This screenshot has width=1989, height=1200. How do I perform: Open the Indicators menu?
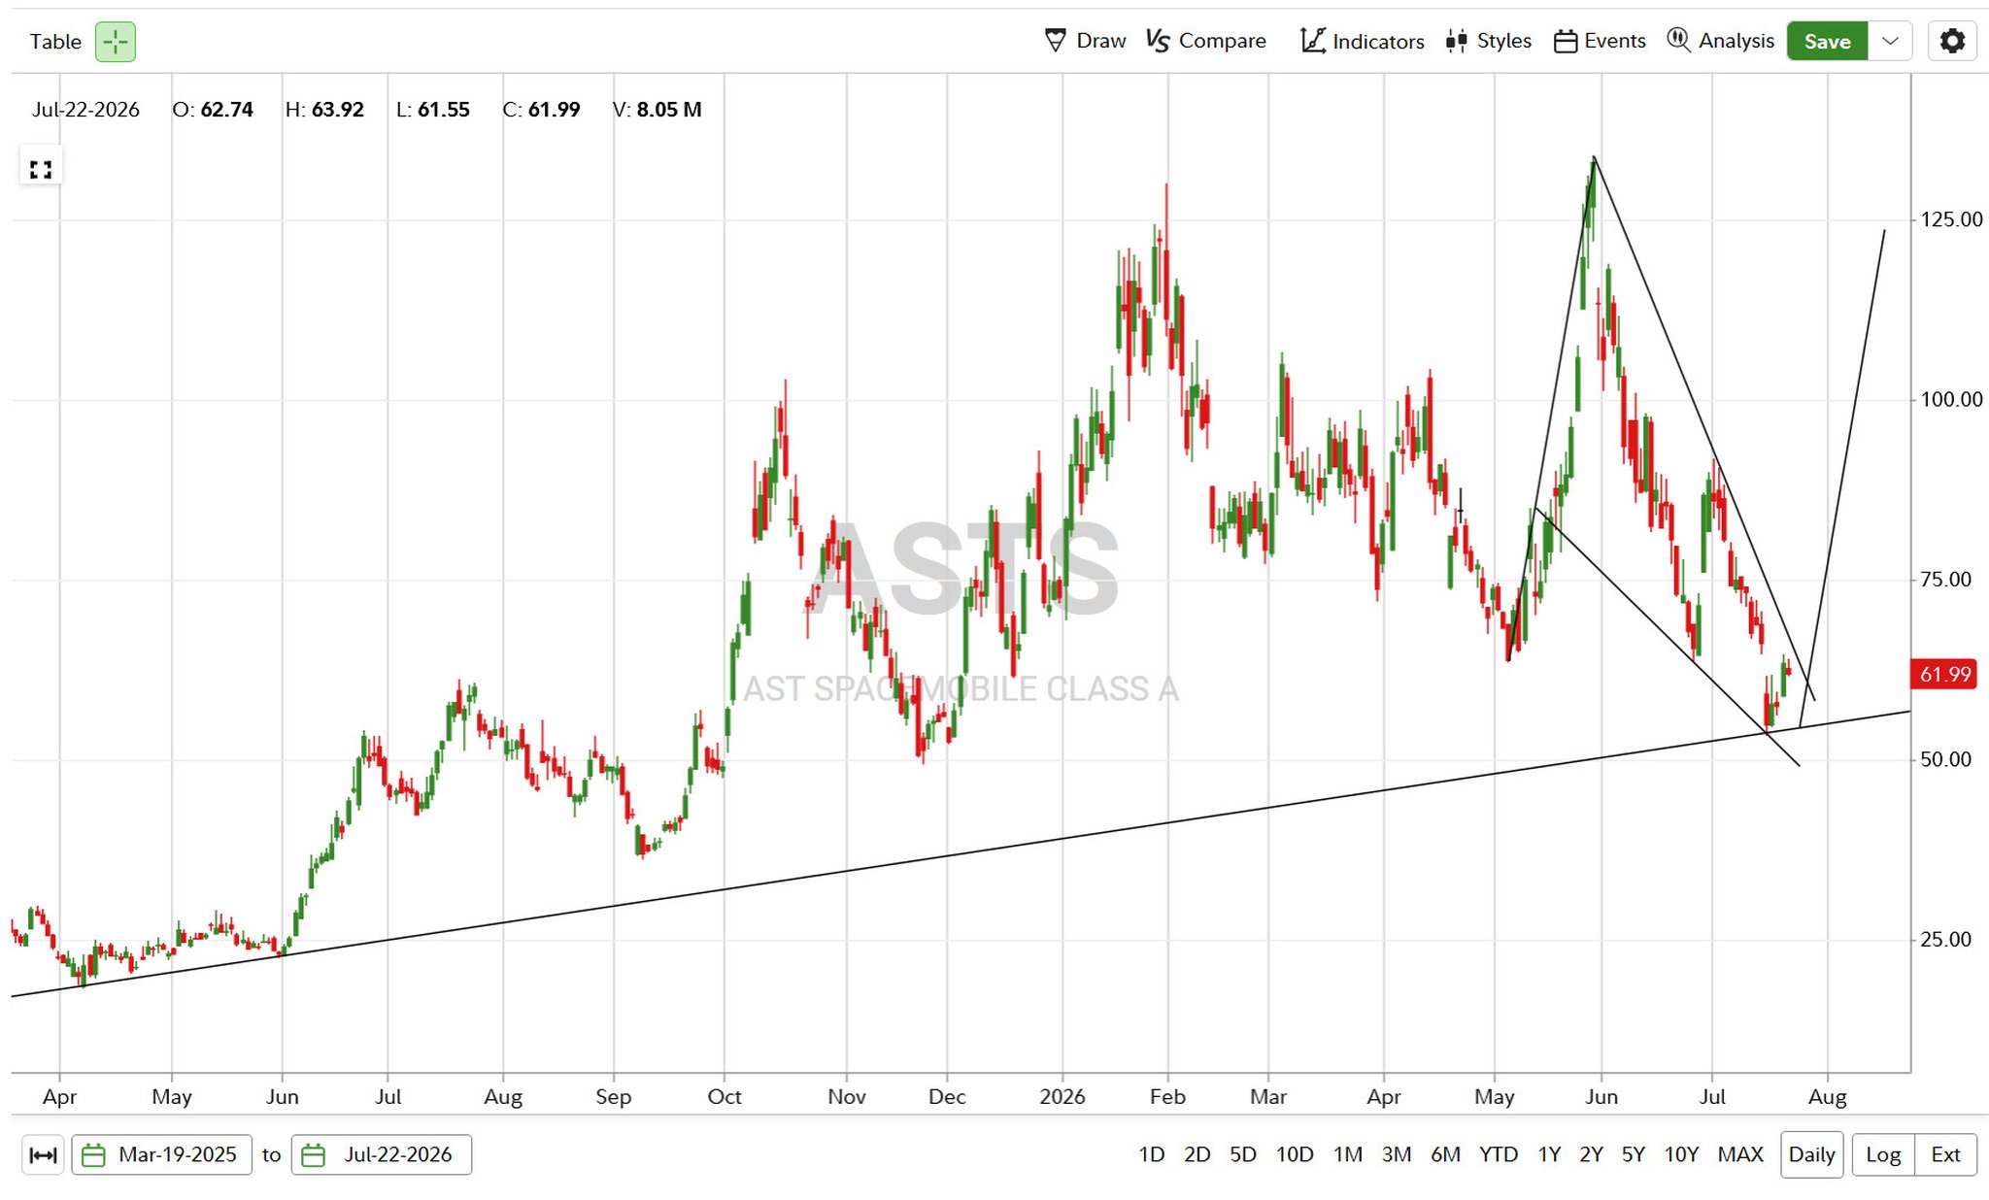(x=1363, y=41)
